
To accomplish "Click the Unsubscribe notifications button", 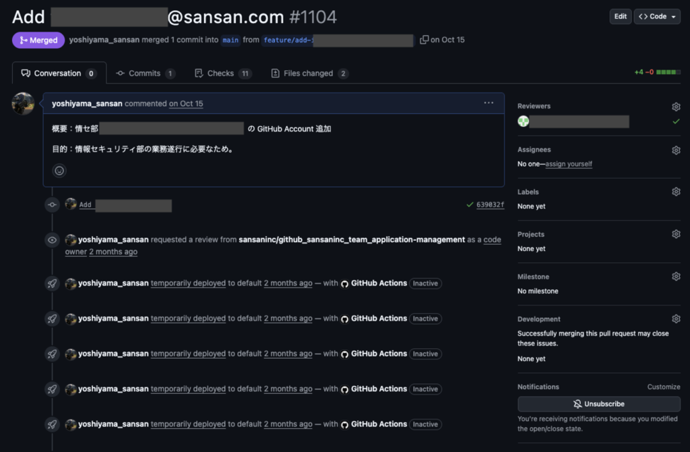I will click(x=599, y=403).
